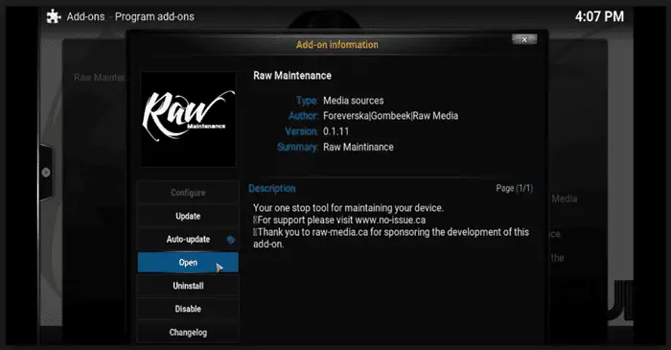Select Raw Maintenance item in background list
This screenshot has width=671, height=350.
coord(99,78)
